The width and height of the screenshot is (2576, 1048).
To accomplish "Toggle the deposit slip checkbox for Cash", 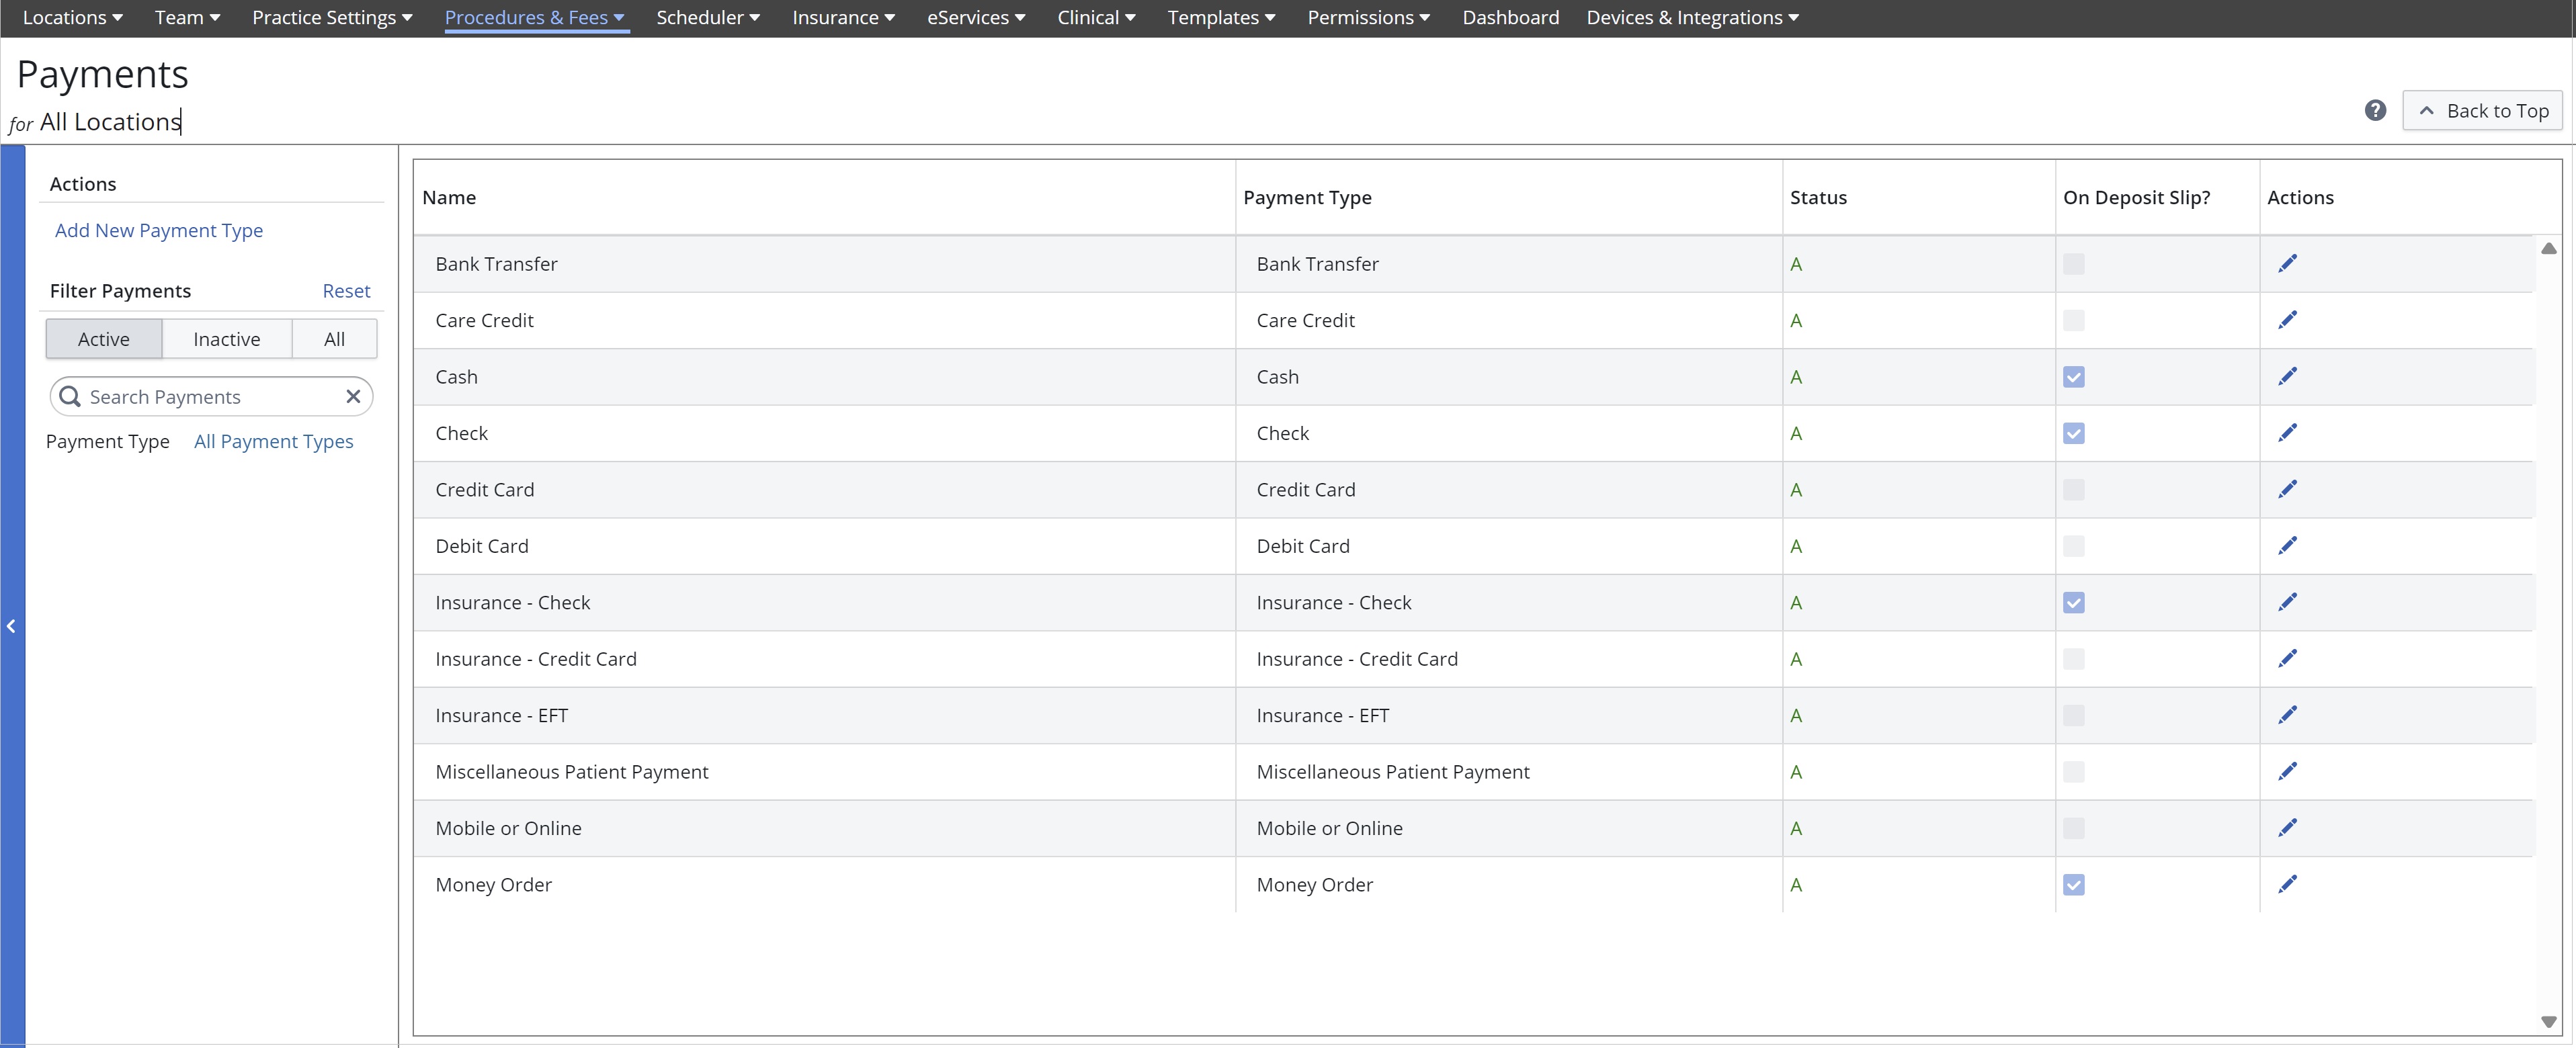I will tap(2073, 377).
